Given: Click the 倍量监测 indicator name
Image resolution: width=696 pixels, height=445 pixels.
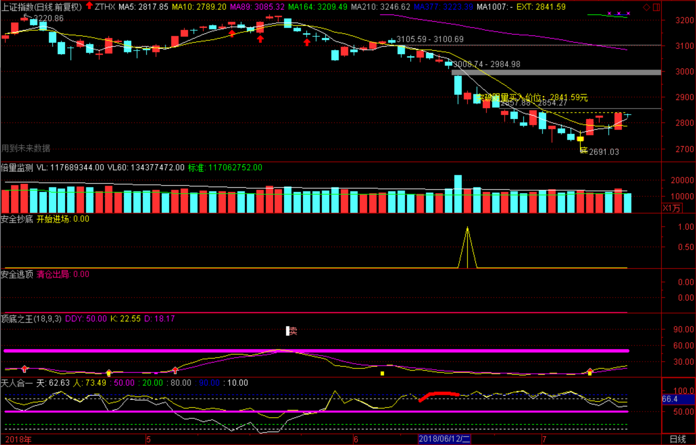Looking at the screenshot, I should pos(17,167).
